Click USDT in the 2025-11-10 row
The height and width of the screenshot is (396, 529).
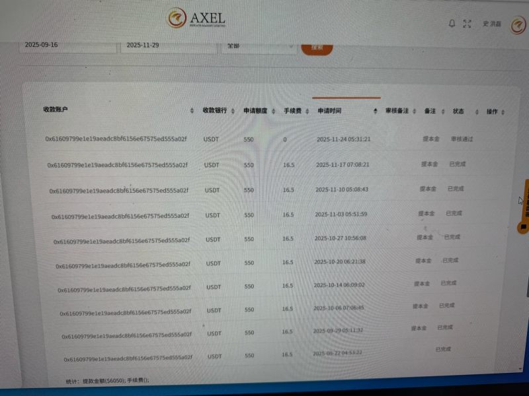[x=212, y=190]
